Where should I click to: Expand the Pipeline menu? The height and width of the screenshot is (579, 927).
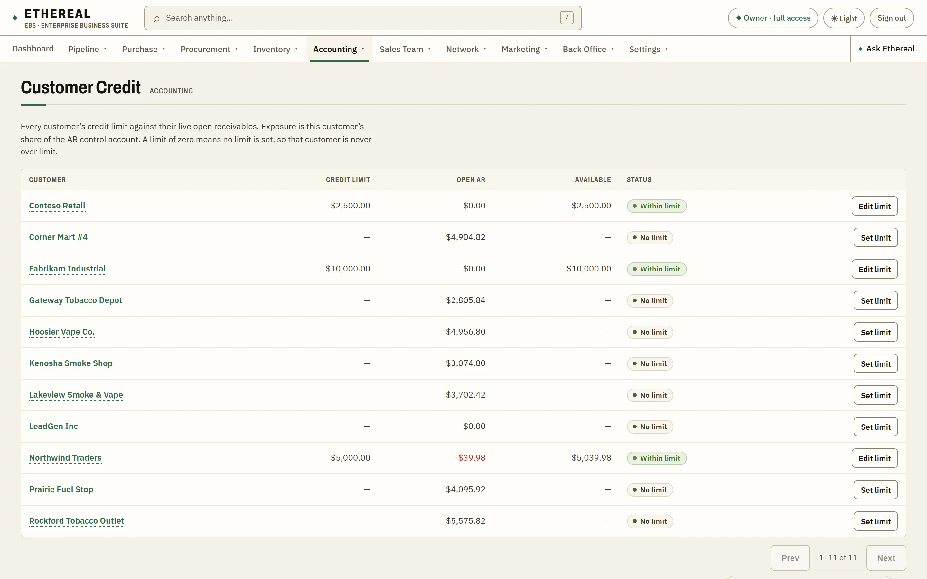[x=87, y=49]
